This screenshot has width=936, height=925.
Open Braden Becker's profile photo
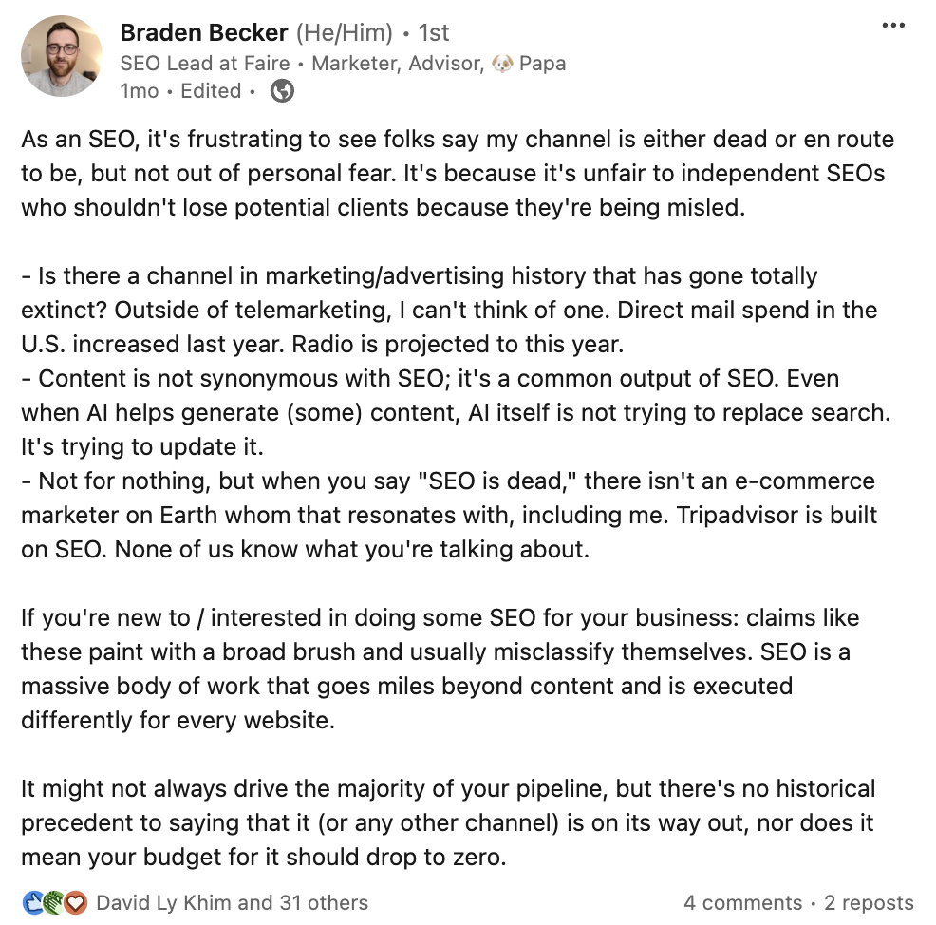(62, 57)
